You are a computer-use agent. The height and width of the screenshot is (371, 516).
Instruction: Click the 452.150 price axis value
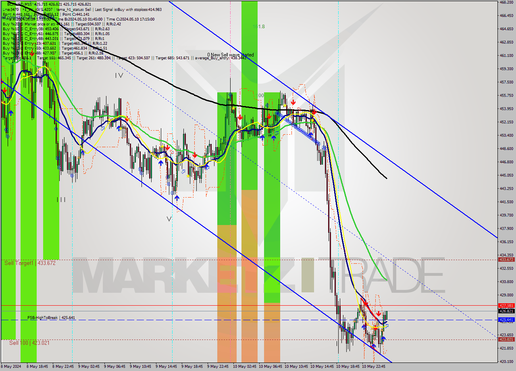506,122
